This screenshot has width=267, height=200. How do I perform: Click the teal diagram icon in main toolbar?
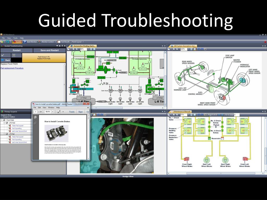(8, 42)
